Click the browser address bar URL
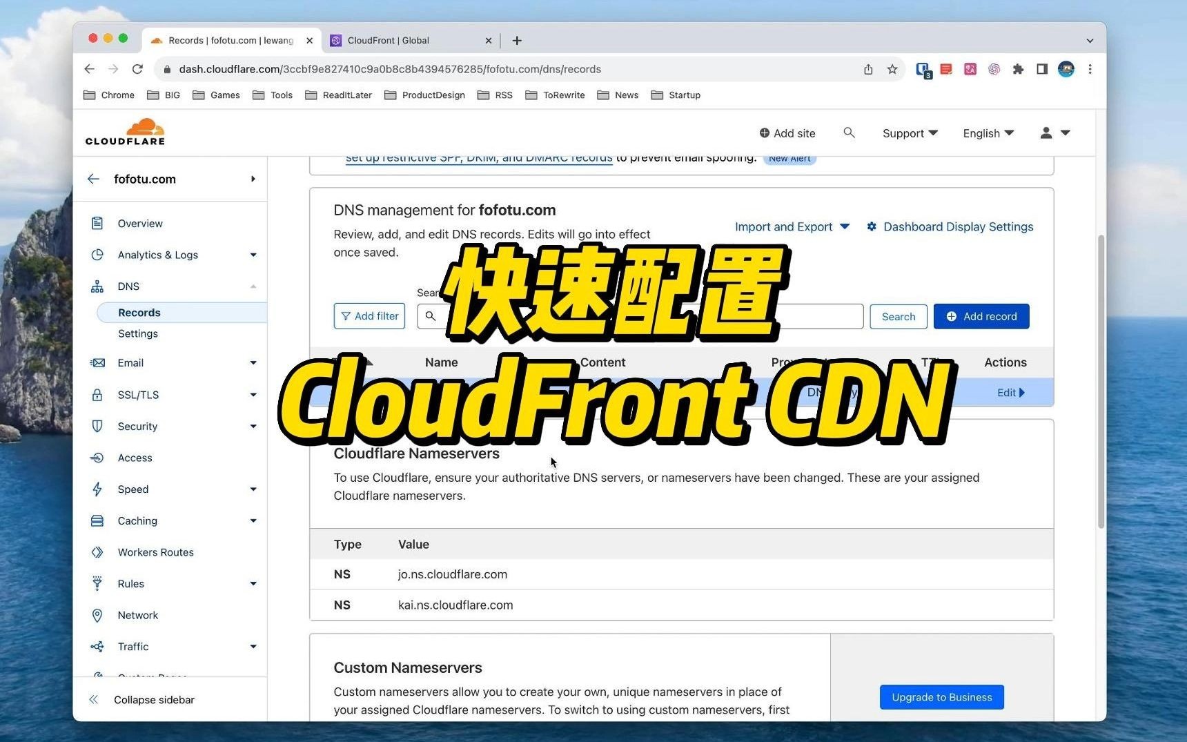Screen dimensions: 1187x742 (390, 69)
